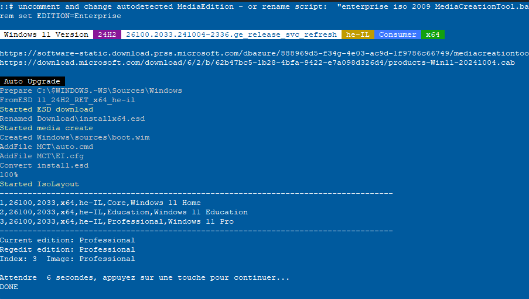
Task: Select the Windows 11 Home edition row
Action: 100,203
